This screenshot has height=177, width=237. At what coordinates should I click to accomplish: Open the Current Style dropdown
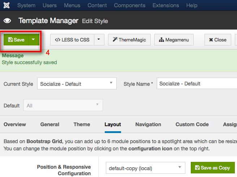[77, 84]
